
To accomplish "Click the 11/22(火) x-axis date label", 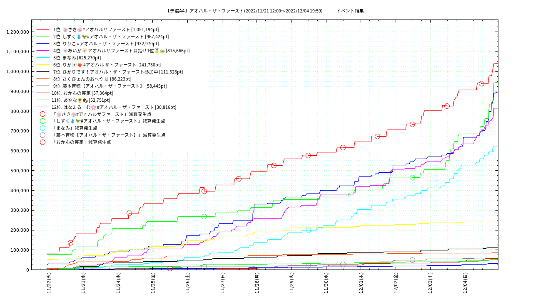I will tap(49, 283).
